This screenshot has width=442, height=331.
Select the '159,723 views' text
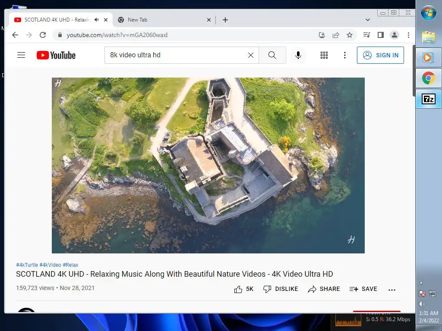point(35,288)
